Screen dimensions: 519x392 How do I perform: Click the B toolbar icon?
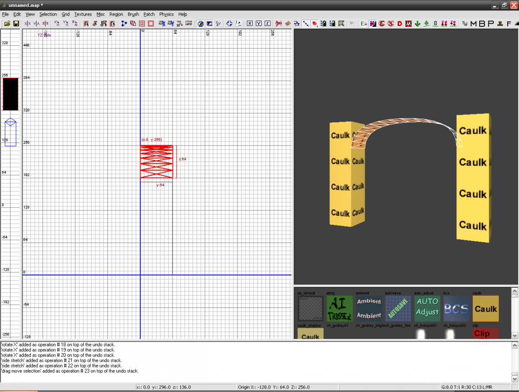tap(482, 23)
